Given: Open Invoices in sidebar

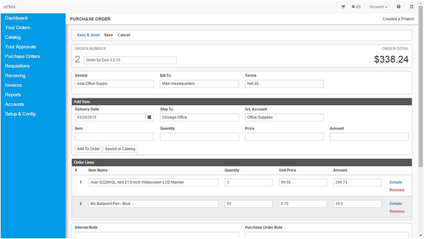Looking at the screenshot, I should tap(13, 85).
